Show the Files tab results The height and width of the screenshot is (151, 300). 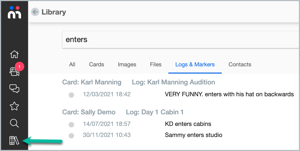pos(156,64)
